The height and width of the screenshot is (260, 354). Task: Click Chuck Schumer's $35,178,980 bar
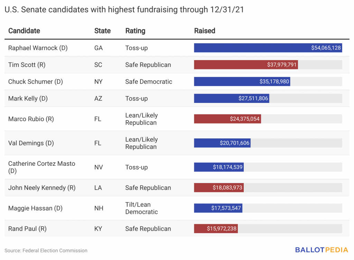click(x=242, y=81)
